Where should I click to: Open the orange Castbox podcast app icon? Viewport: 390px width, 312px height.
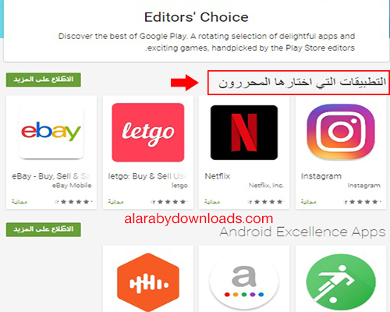[148, 282]
